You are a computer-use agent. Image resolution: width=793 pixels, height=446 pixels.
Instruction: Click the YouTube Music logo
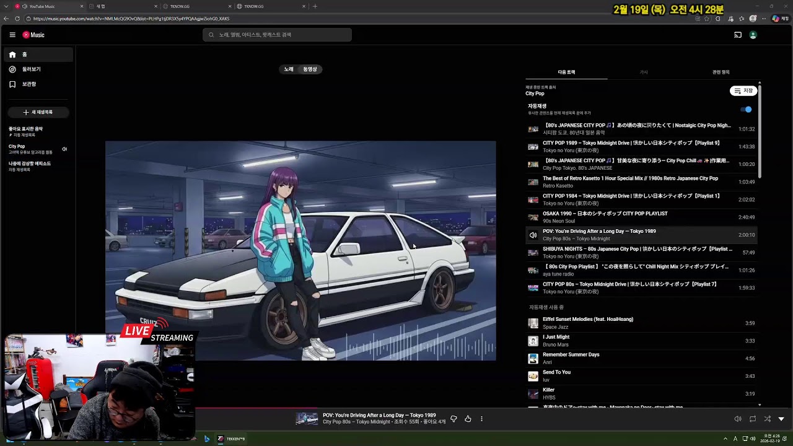point(33,35)
